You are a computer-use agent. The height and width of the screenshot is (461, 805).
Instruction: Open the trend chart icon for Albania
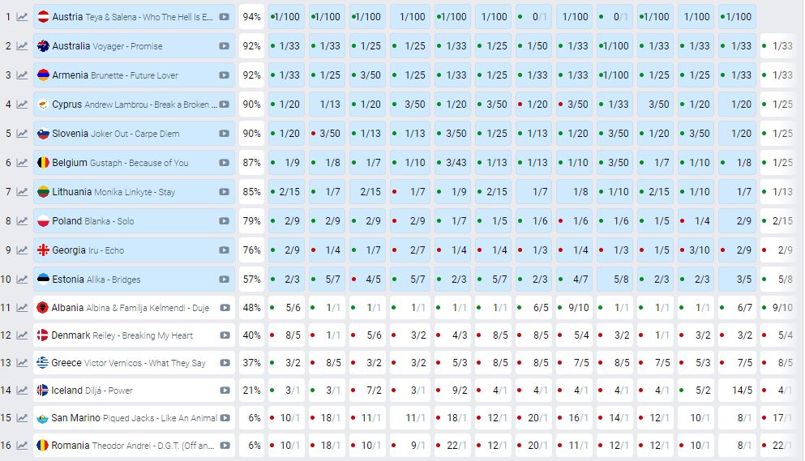tap(22, 308)
